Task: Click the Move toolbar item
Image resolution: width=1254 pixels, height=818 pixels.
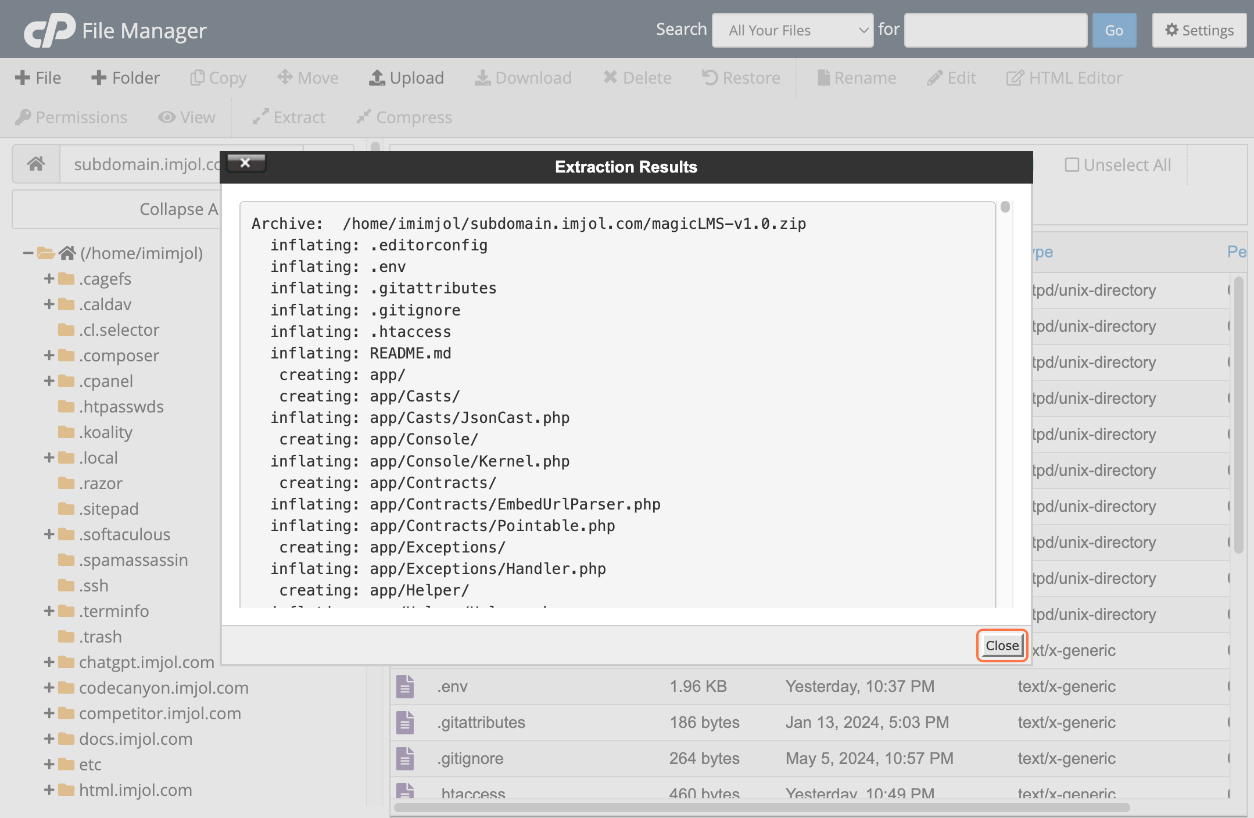Action: coord(308,78)
